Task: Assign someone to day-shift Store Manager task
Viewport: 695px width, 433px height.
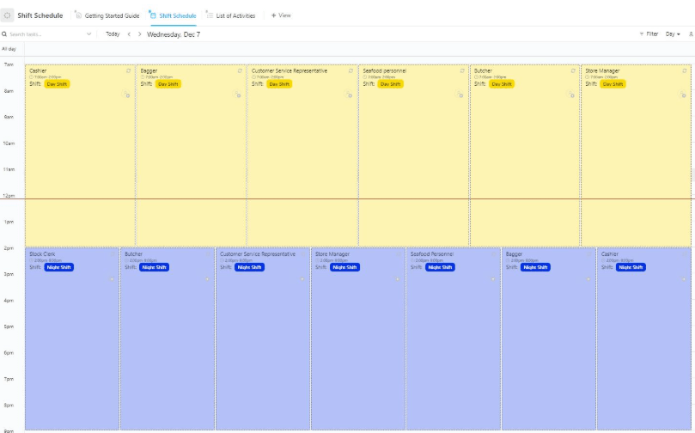Action: pos(682,94)
